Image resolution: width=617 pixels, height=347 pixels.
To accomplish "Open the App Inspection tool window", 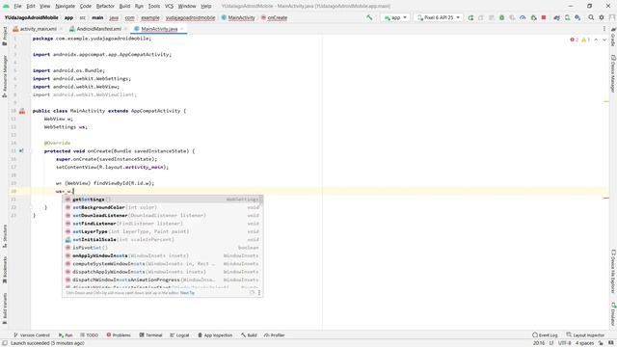I will pos(215,335).
